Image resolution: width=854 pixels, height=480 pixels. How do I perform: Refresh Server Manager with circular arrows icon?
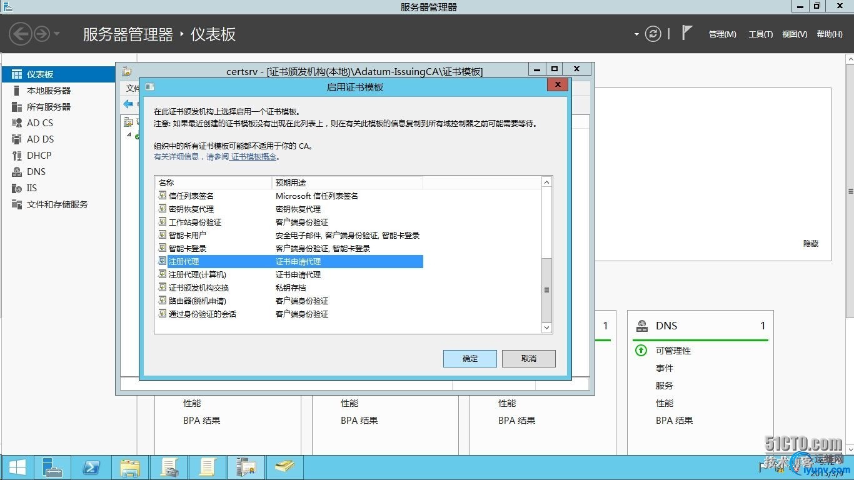pyautogui.click(x=653, y=34)
